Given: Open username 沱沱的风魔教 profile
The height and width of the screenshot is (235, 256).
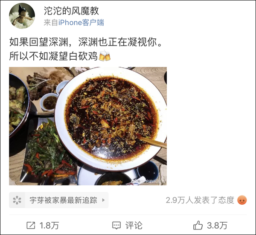Looking at the screenshot, I should [x=71, y=11].
